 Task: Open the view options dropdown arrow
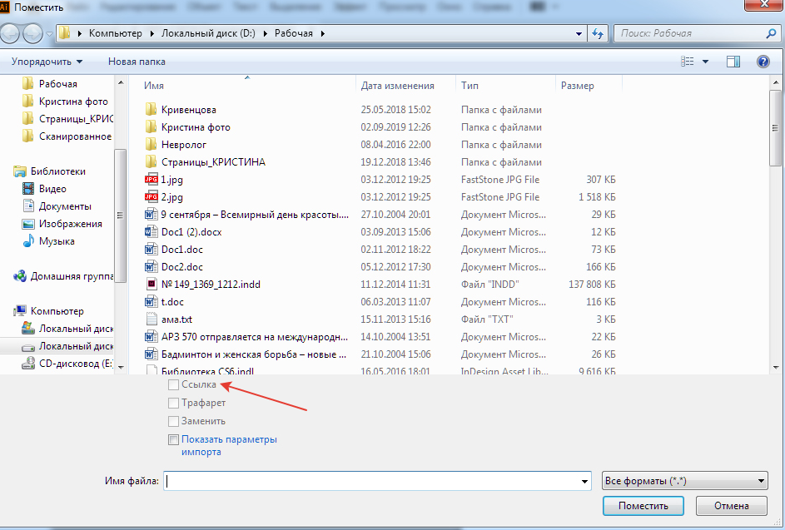[x=705, y=62]
